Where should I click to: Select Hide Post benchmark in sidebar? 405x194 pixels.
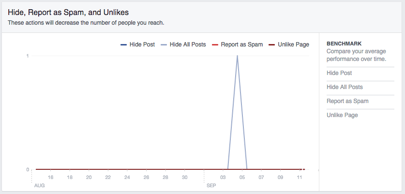[x=339, y=73]
